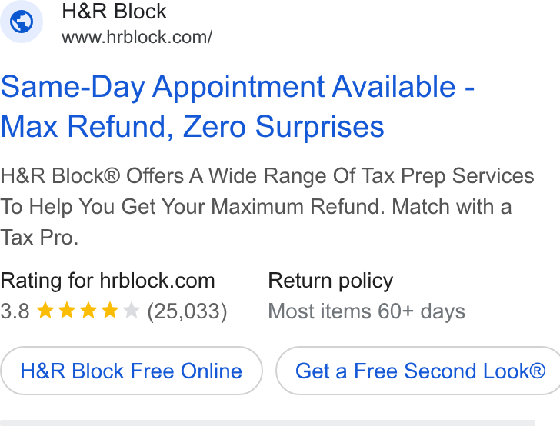Click the grey divider bar at the bottom
Viewport: 560px width, 426px height.
268,423
